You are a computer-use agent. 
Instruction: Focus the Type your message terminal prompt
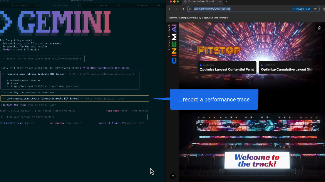pos(74,117)
